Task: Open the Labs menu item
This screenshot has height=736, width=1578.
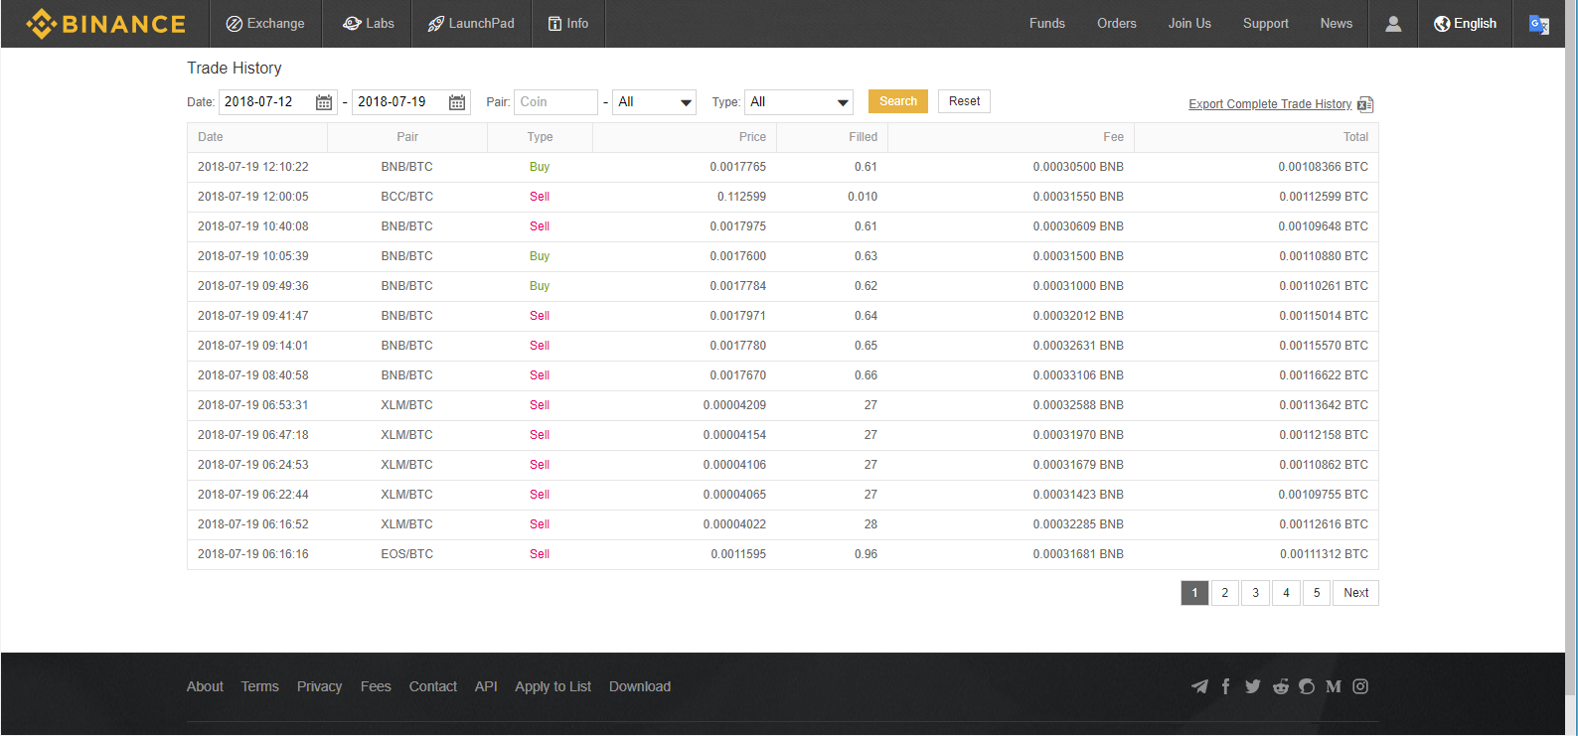Action: pos(369,24)
